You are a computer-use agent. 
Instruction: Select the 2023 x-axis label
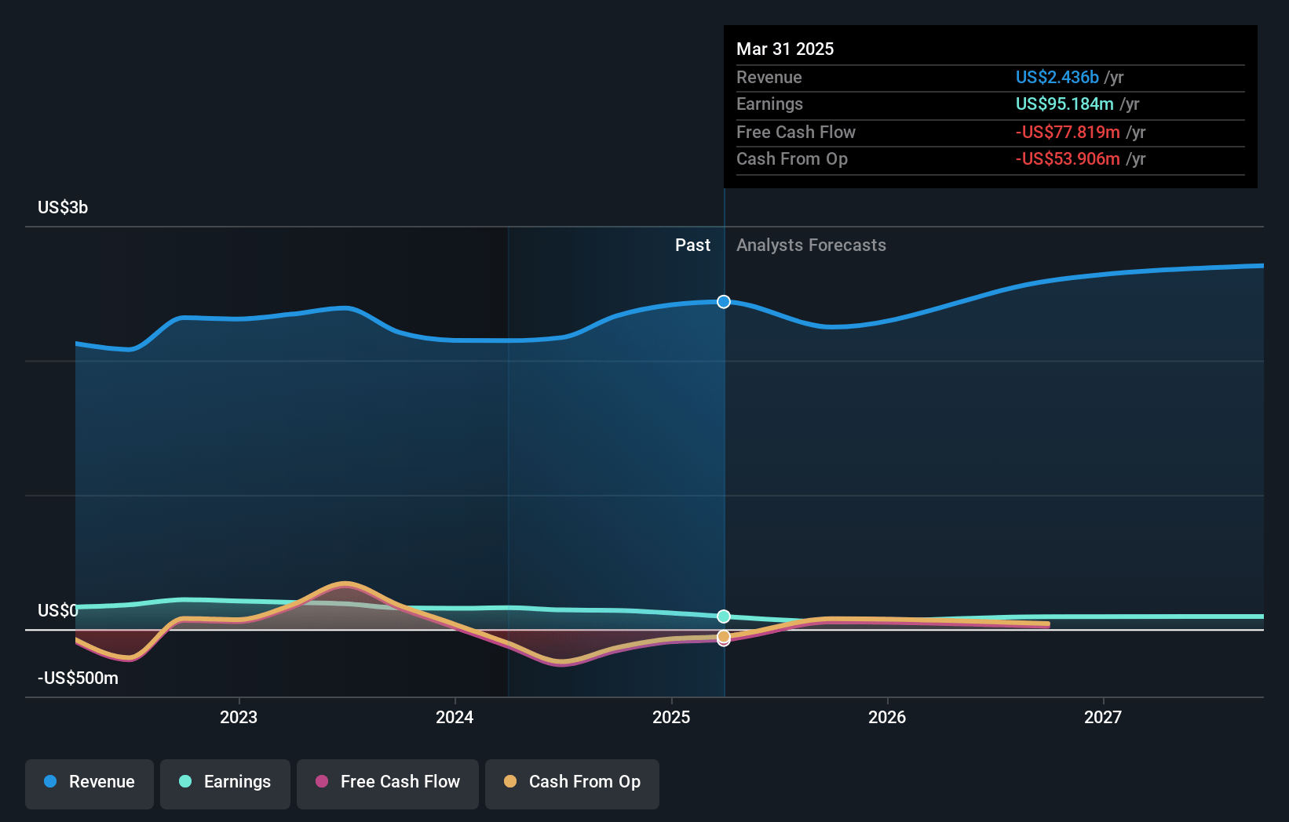tap(239, 717)
